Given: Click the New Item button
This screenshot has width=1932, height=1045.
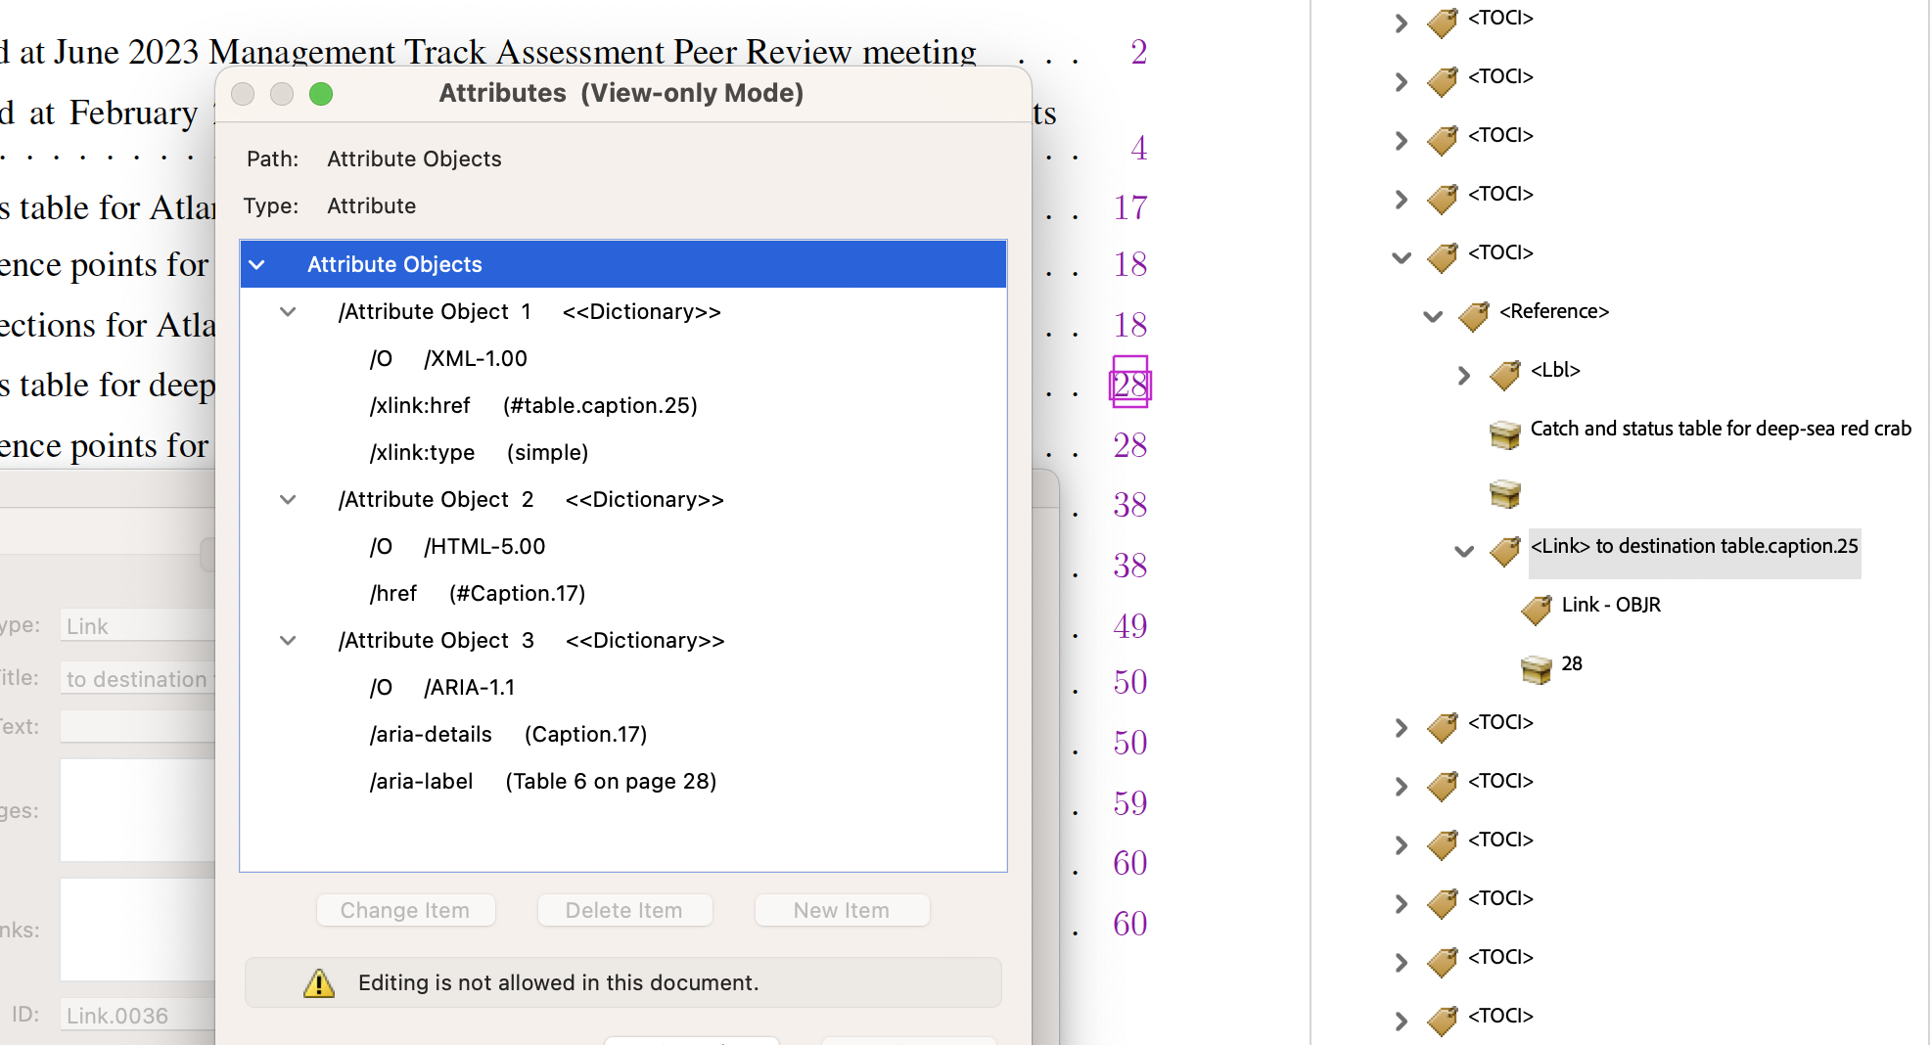Looking at the screenshot, I should (841, 910).
